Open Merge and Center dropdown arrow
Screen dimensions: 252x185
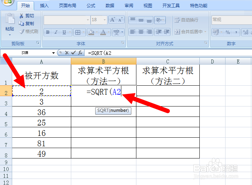tap(205, 32)
